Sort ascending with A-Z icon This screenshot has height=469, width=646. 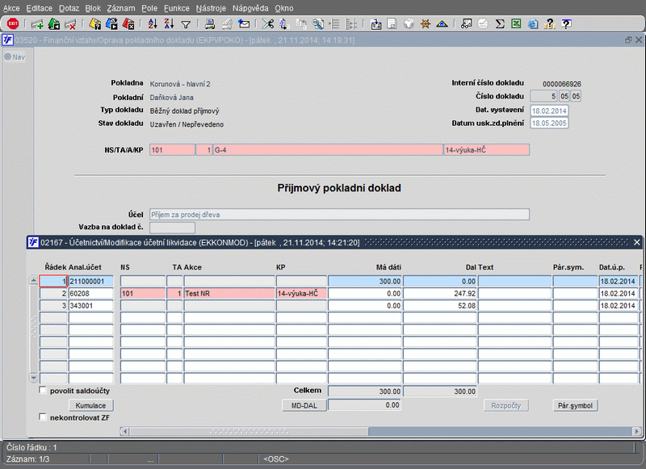[x=153, y=24]
